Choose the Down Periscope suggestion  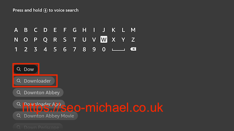tap(38, 127)
